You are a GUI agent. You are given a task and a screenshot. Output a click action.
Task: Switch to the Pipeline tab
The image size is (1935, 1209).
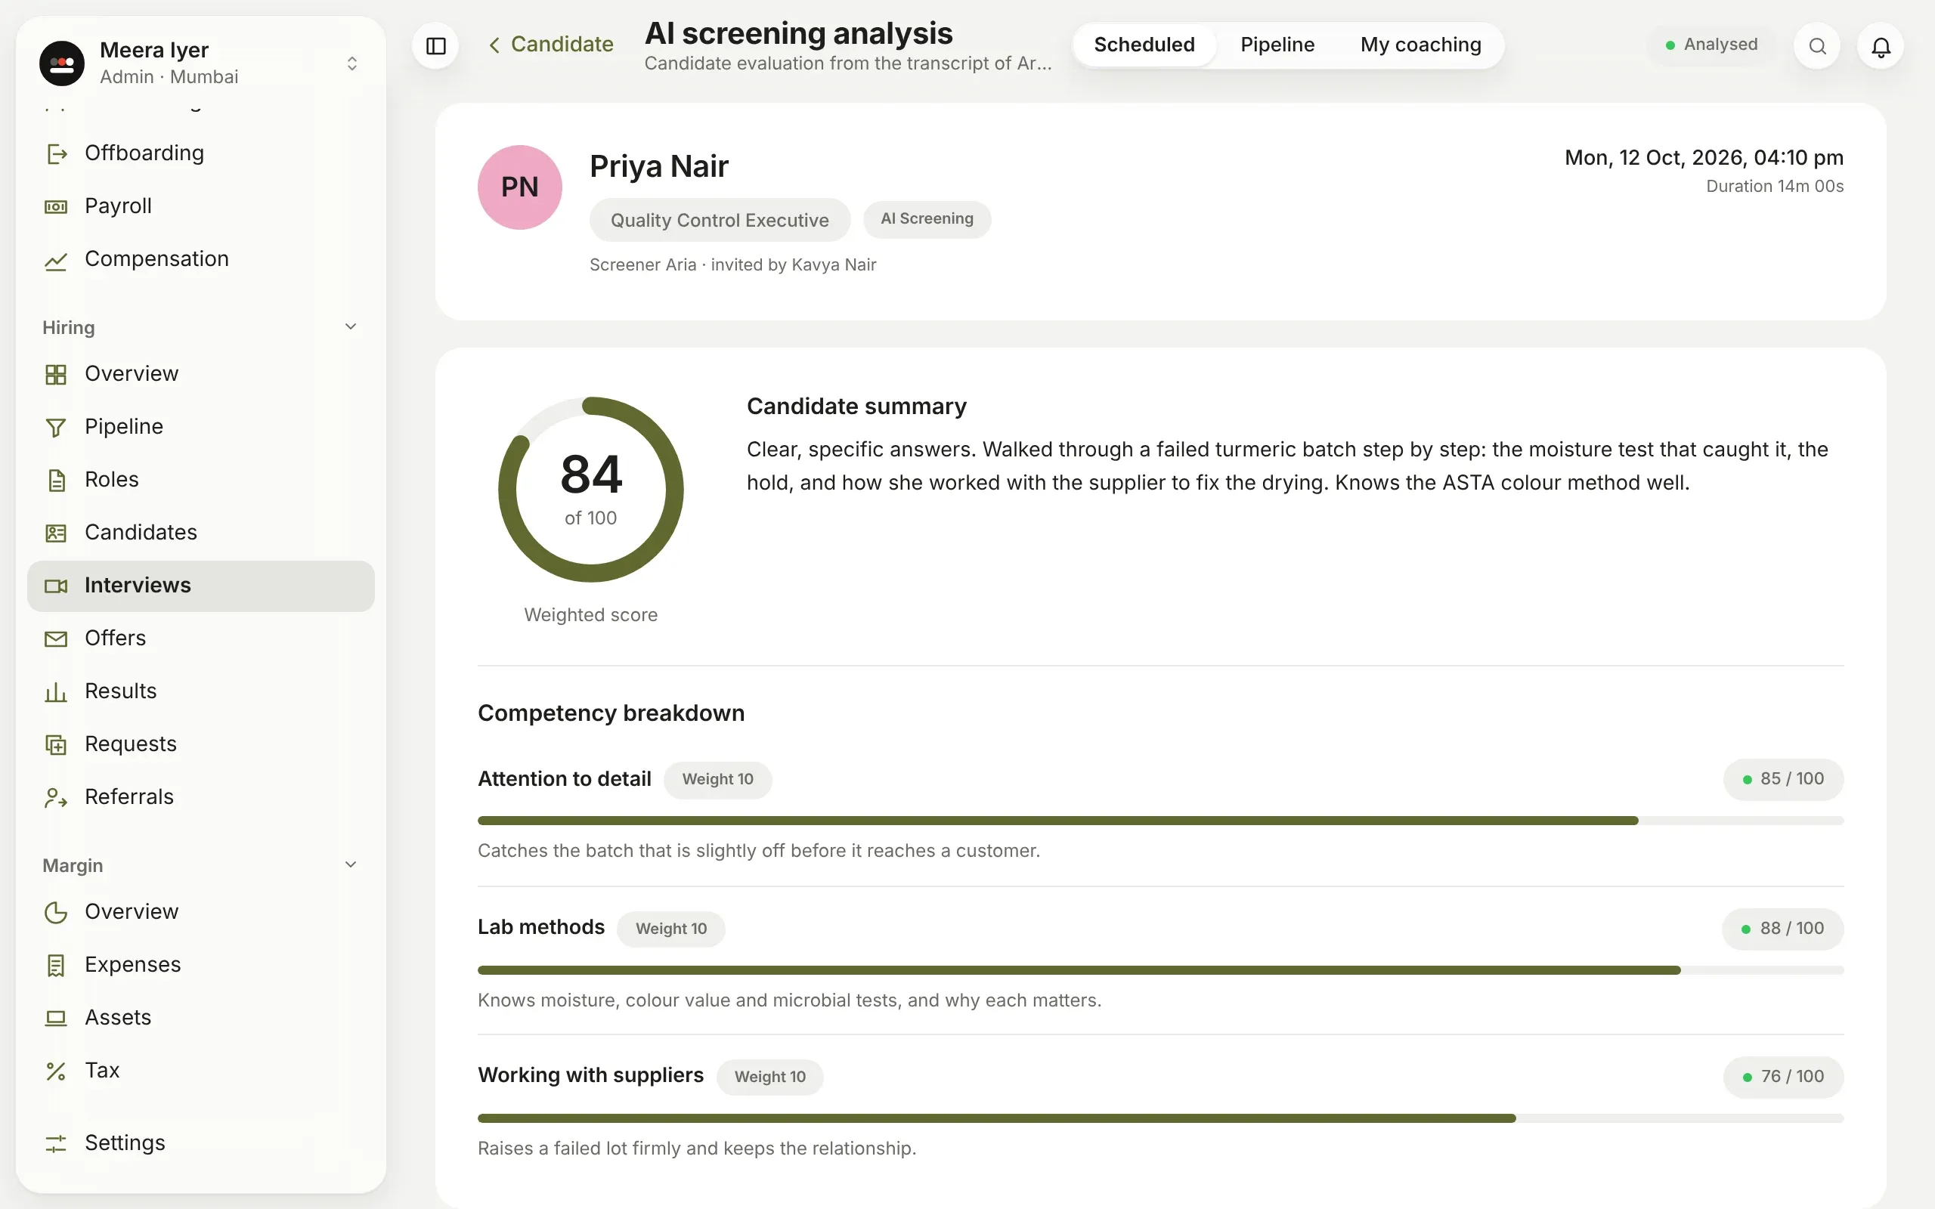(1277, 45)
